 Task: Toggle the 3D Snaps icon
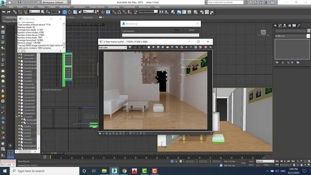114,12
